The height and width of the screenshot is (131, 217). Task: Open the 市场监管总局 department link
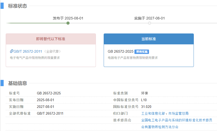tap(178, 113)
